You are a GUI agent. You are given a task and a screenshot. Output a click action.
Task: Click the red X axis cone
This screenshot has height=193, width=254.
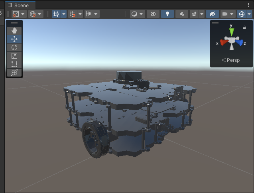click(224, 42)
